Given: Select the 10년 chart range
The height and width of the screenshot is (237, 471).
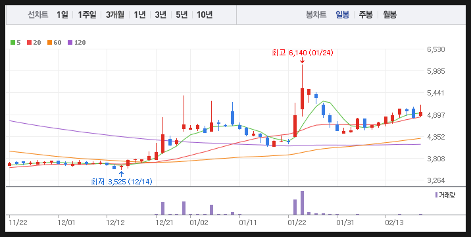Looking at the screenshot, I should 205,14.
